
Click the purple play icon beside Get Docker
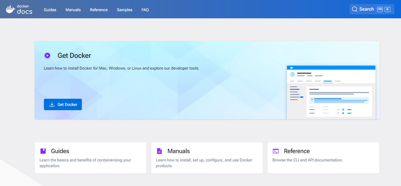[x=47, y=56]
